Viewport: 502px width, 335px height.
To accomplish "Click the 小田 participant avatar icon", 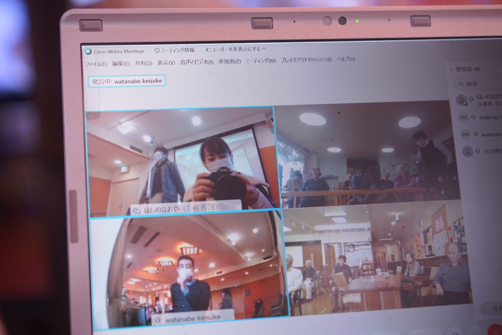I will [x=467, y=152].
